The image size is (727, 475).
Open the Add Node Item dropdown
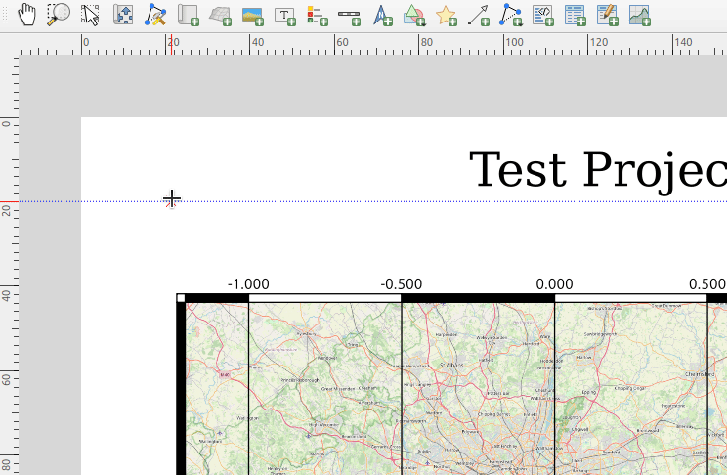[510, 15]
